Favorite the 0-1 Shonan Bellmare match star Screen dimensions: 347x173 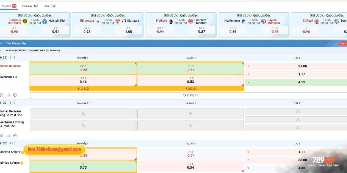pyautogui.click(x=1, y=95)
